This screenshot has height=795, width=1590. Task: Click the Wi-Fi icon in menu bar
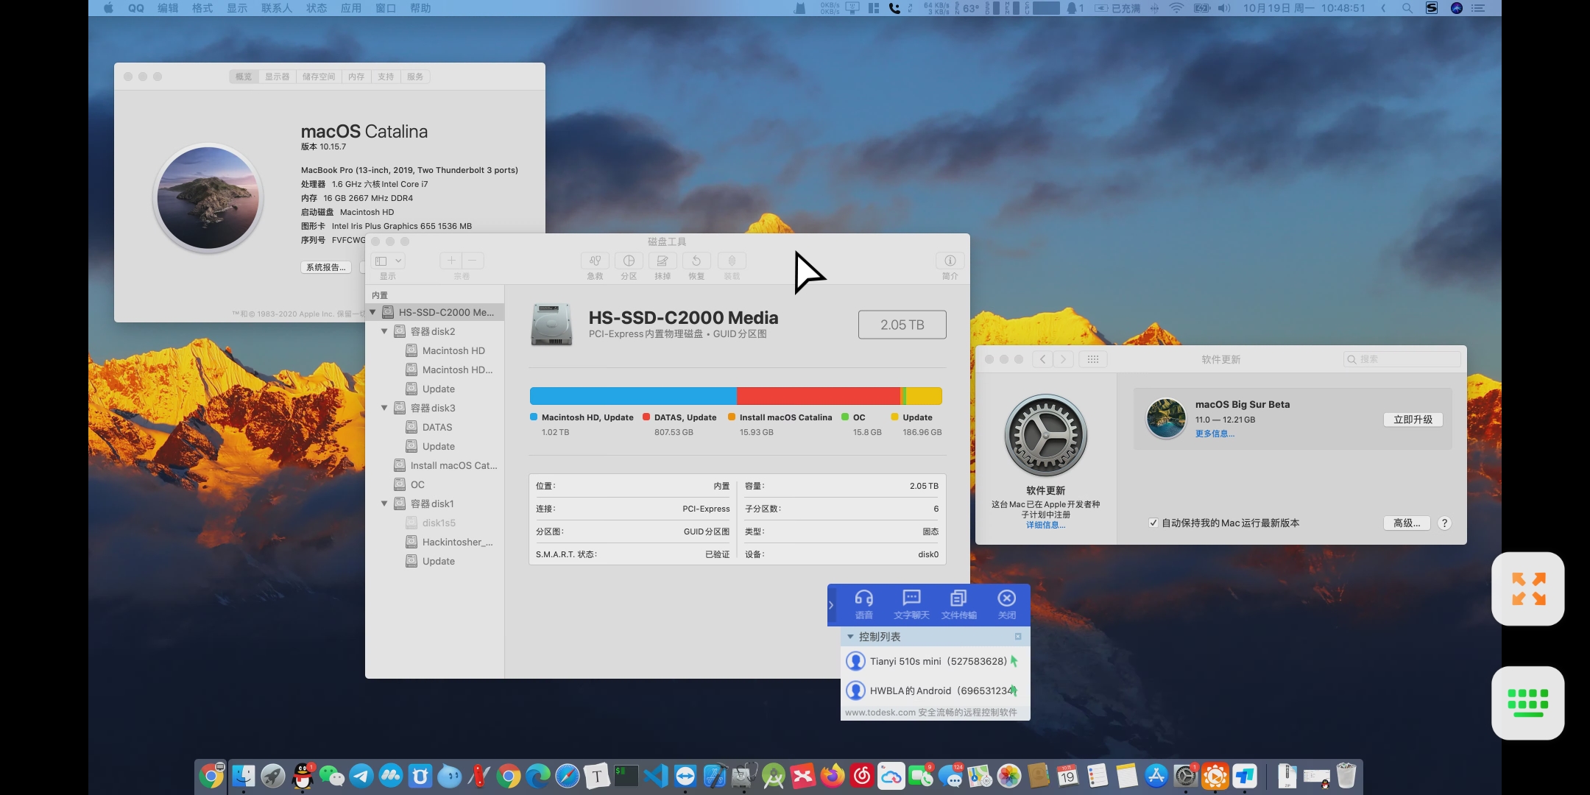[1176, 8]
